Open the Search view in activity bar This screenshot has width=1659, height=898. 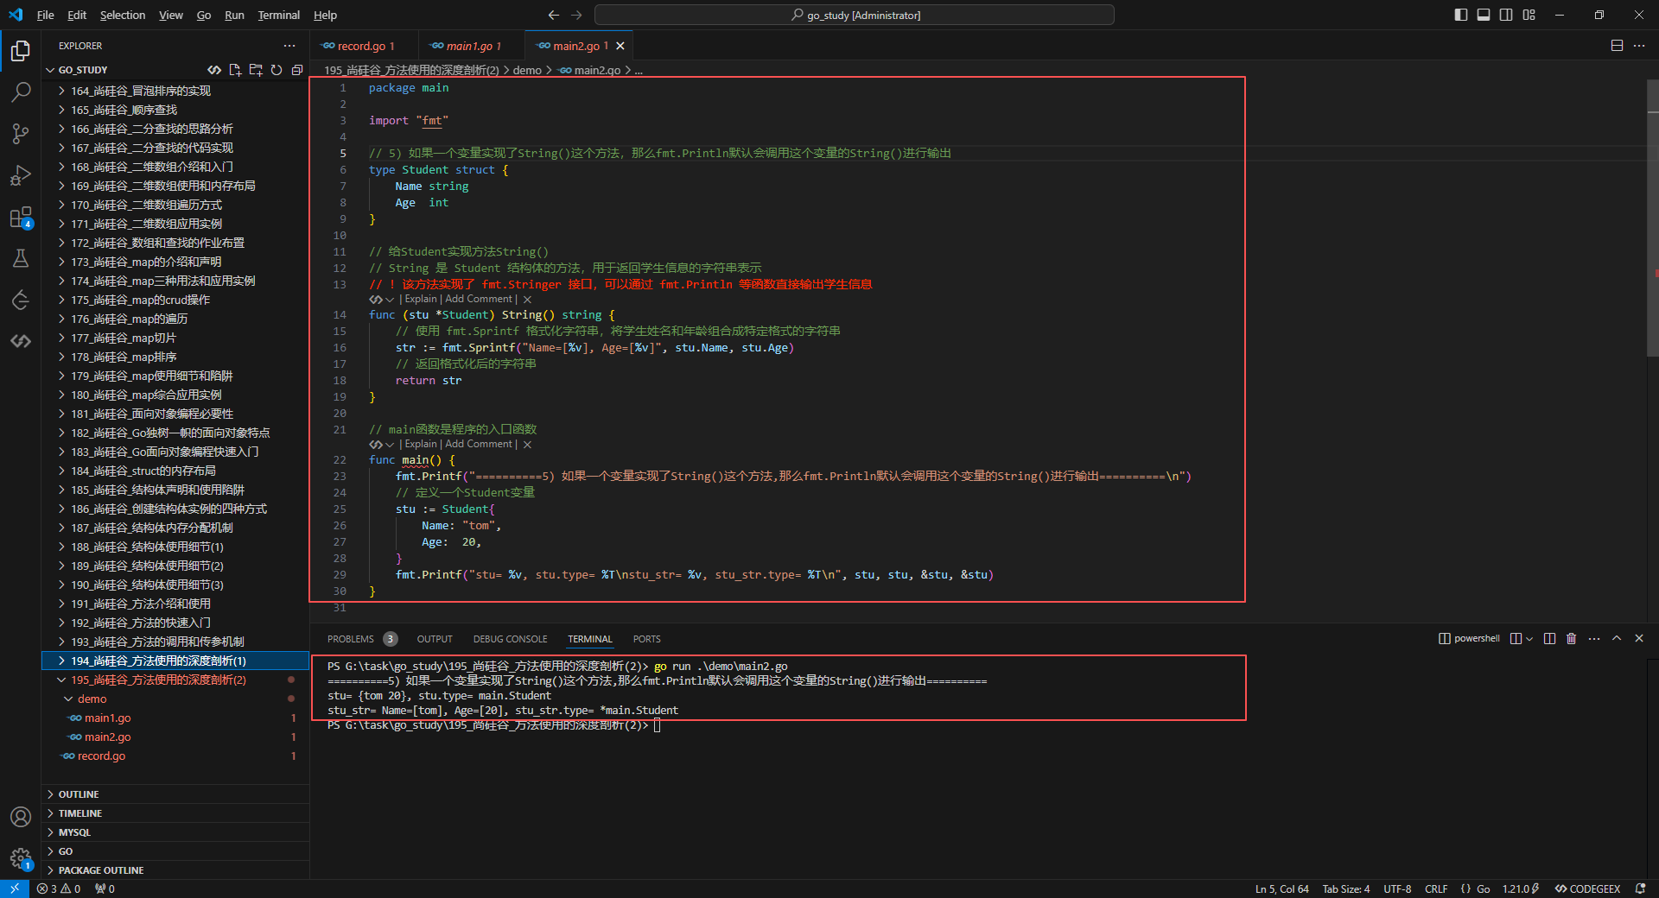pyautogui.click(x=21, y=92)
